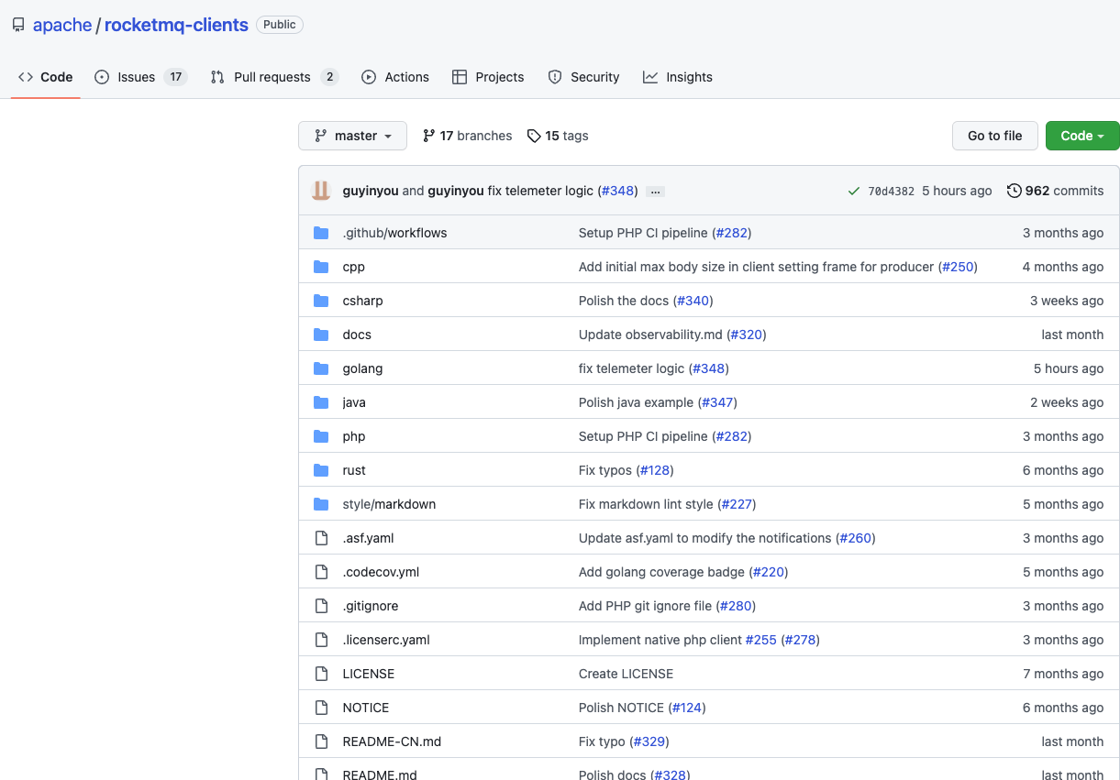1120x780 pixels.
Task: Open the rocketmq-clients repository link
Action: coord(176,25)
